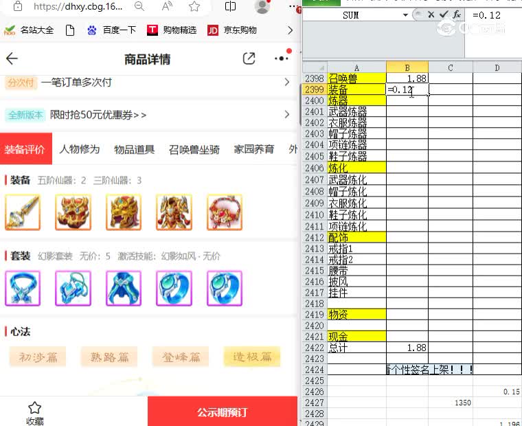Click the cell labeled 戒指1
Image resolution: width=522 pixels, height=426 pixels.
point(357,249)
